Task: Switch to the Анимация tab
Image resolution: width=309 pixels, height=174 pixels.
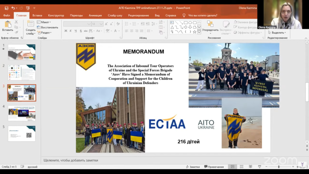Action: pyautogui.click(x=95, y=15)
